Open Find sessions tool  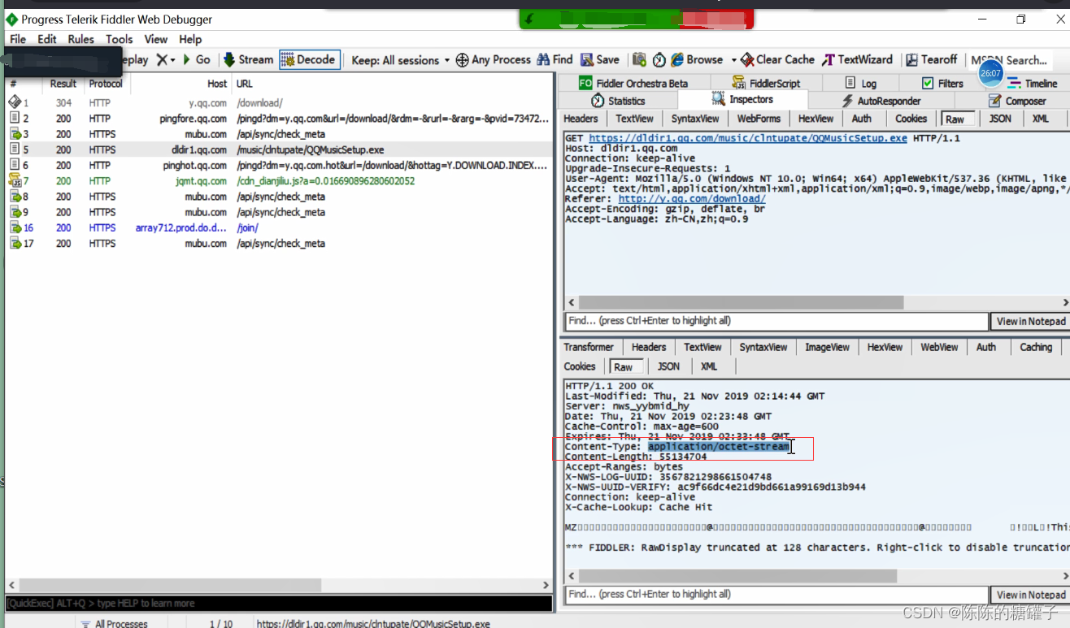click(555, 60)
